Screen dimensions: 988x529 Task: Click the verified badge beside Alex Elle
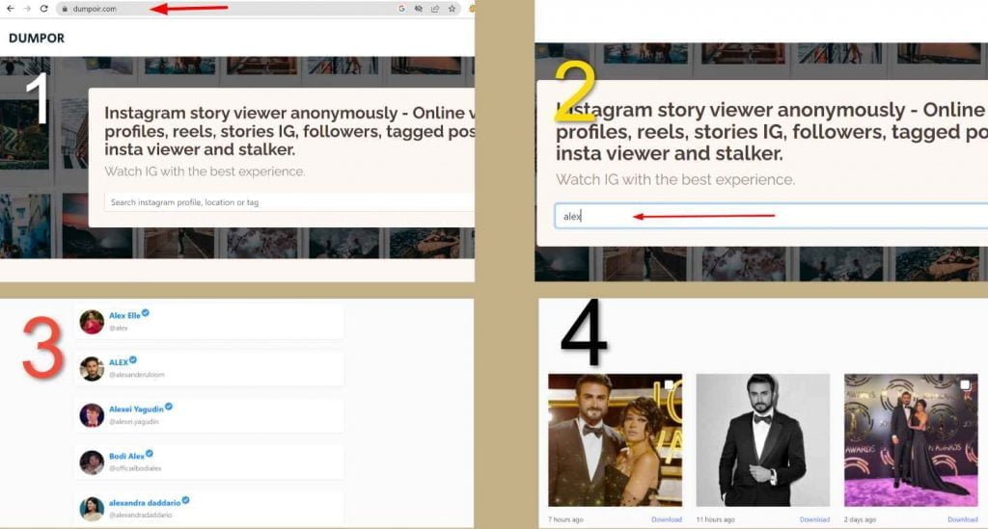tap(146, 312)
